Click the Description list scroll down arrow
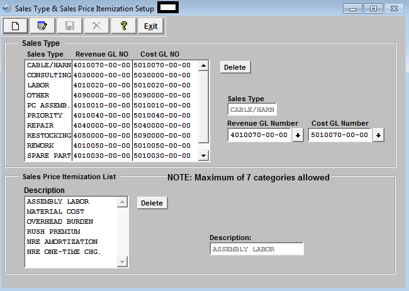The image size is (409, 291). tap(122, 261)
